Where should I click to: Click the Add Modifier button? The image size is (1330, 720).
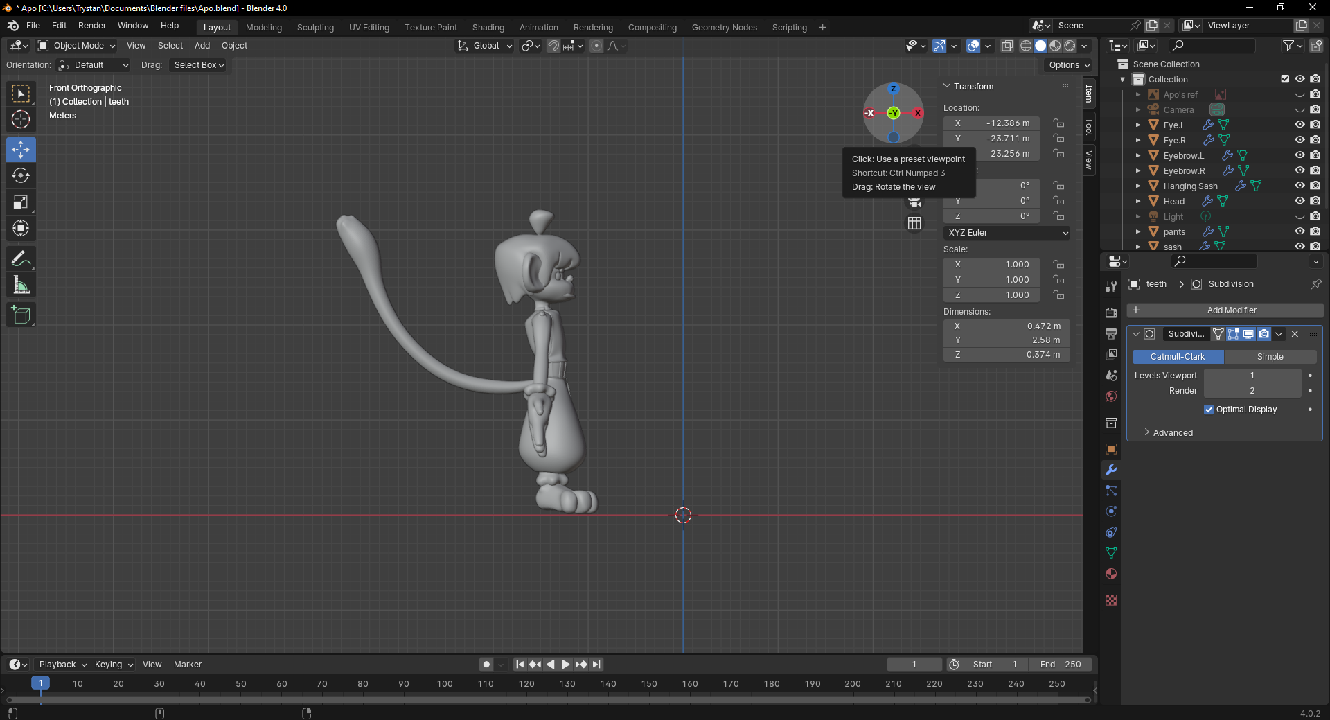click(1231, 310)
